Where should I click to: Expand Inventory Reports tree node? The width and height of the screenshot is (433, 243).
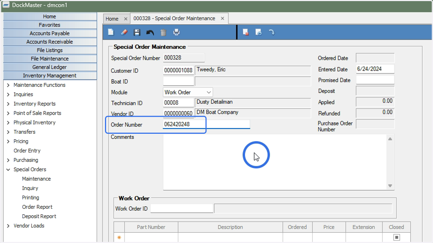8,104
